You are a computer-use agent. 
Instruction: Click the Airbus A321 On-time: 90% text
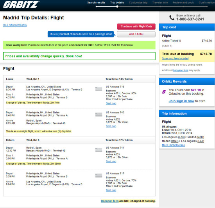tap(121, 93)
